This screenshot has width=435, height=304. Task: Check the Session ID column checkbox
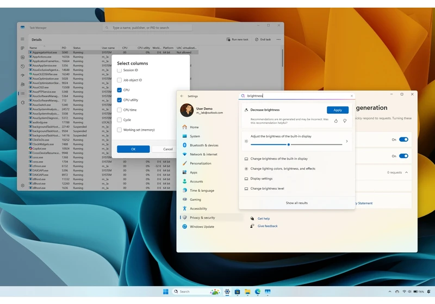[x=119, y=71]
